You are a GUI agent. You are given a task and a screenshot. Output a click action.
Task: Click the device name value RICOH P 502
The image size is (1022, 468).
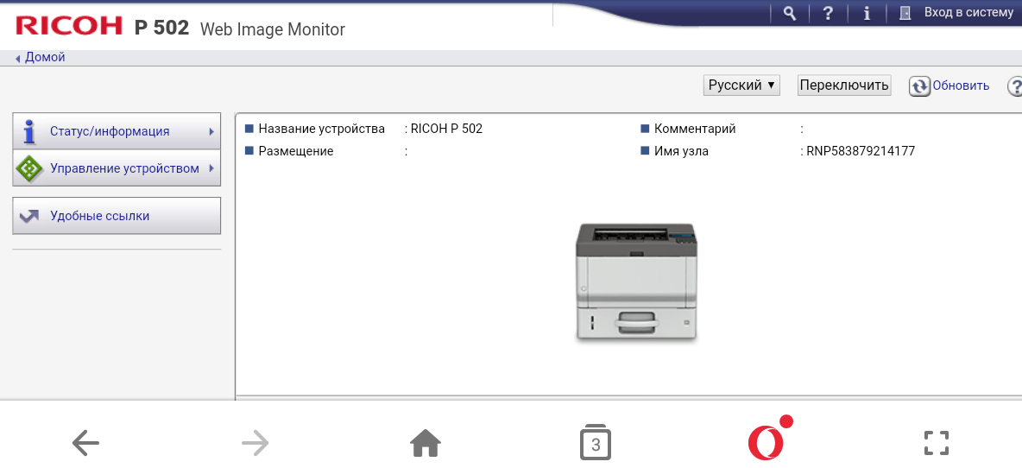point(446,129)
